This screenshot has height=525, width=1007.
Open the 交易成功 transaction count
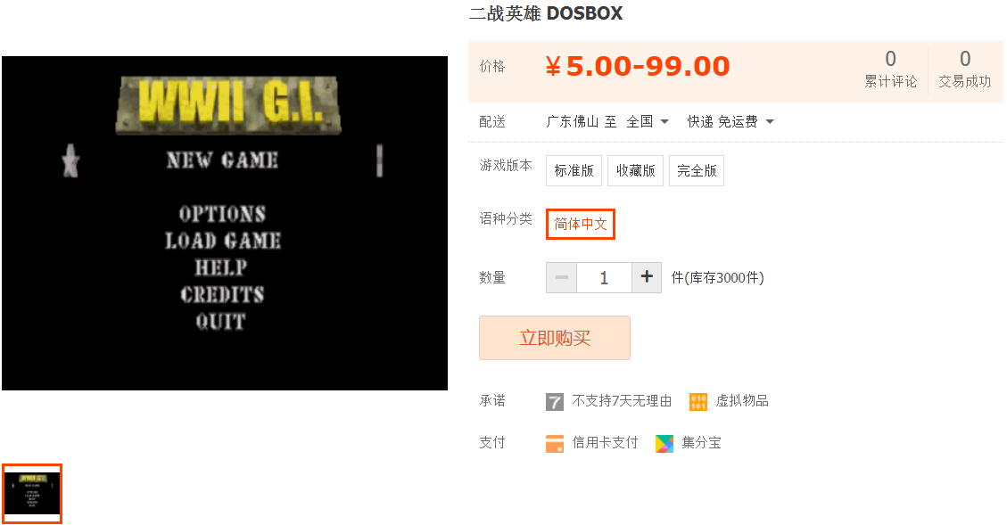(964, 70)
